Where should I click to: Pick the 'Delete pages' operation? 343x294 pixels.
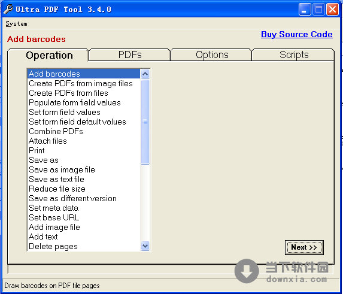click(x=84, y=246)
